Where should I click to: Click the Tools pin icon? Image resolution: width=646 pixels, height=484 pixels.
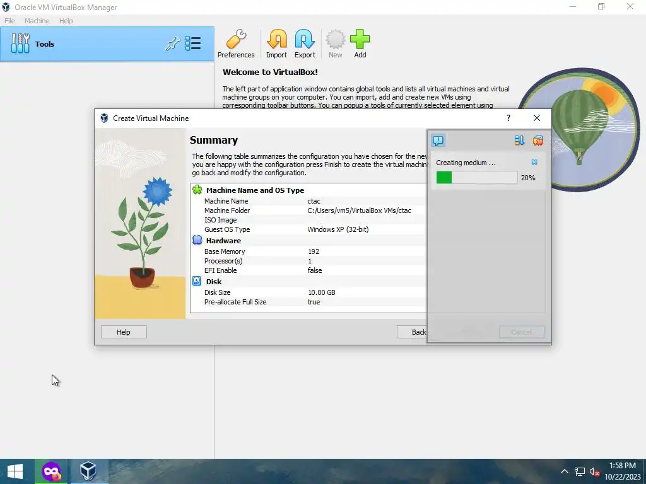173,43
